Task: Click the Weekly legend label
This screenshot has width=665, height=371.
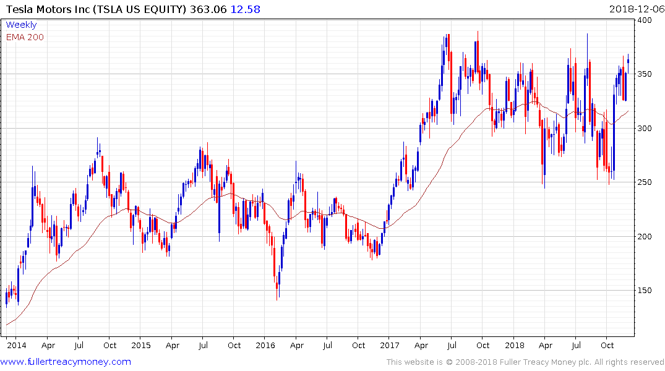Action: [21, 25]
